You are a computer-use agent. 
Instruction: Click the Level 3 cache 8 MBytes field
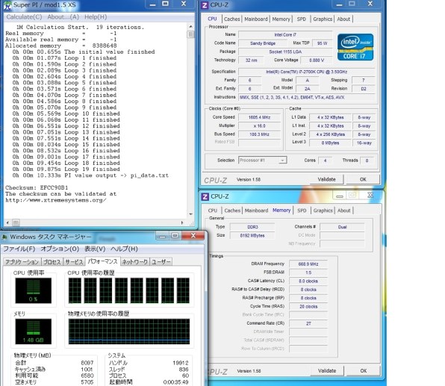(330, 143)
